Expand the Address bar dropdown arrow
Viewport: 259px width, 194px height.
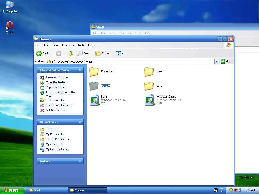click(217, 61)
